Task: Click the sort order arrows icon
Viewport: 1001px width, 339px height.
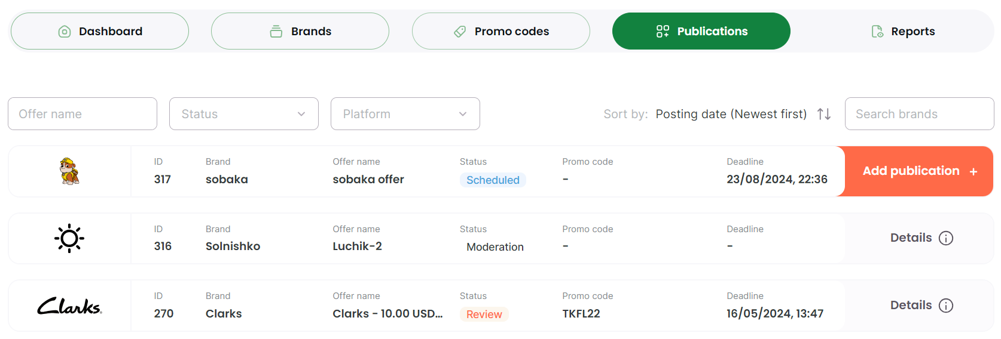Action: point(824,114)
